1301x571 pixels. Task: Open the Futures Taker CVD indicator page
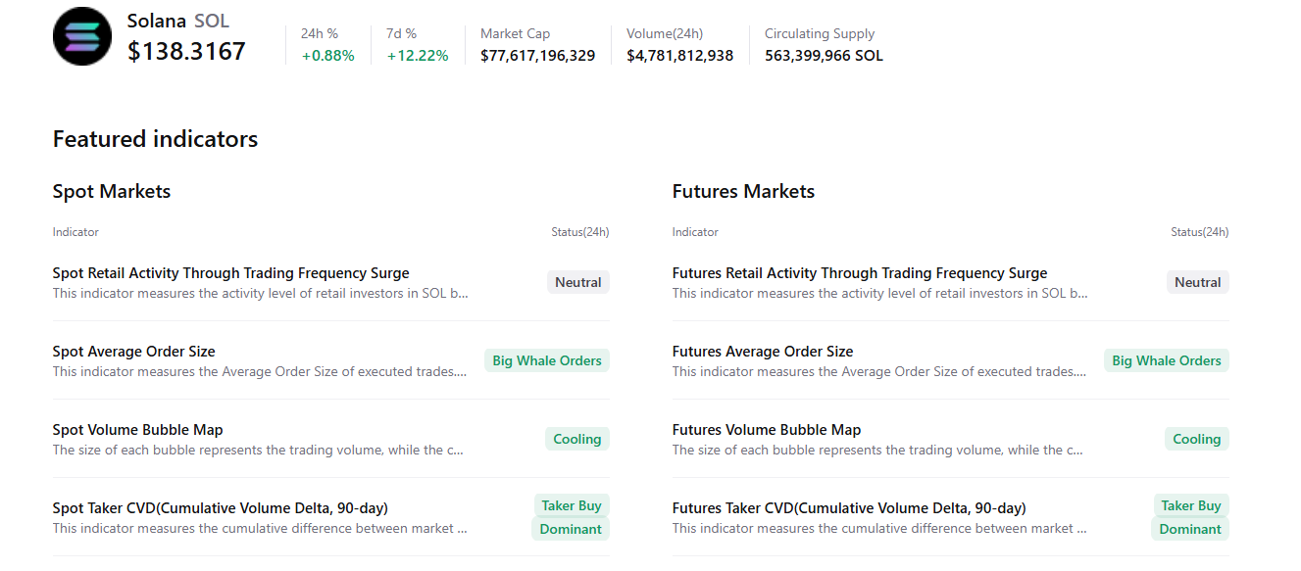coord(848,507)
